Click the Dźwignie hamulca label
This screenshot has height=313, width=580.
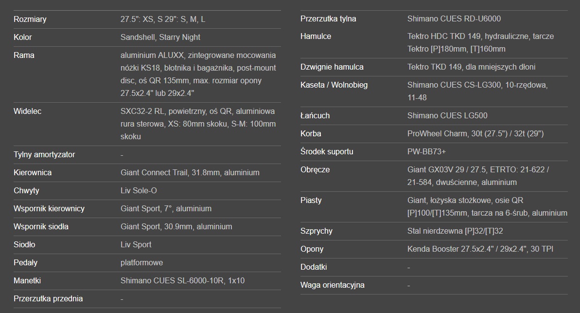click(x=332, y=67)
